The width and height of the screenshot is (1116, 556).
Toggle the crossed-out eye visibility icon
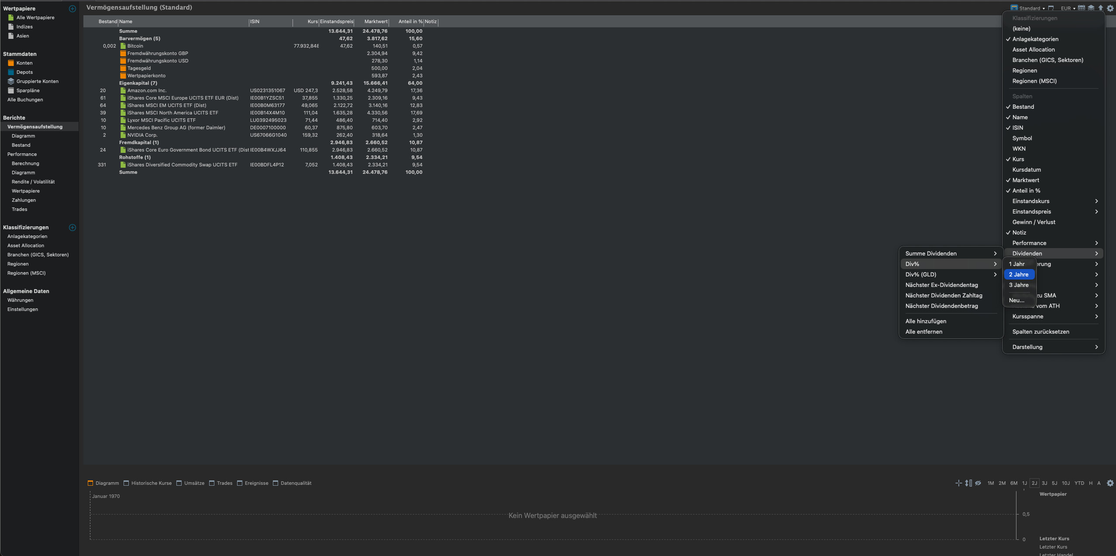(x=978, y=483)
